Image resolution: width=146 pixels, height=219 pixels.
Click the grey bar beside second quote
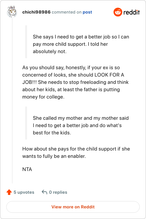pos(26,123)
